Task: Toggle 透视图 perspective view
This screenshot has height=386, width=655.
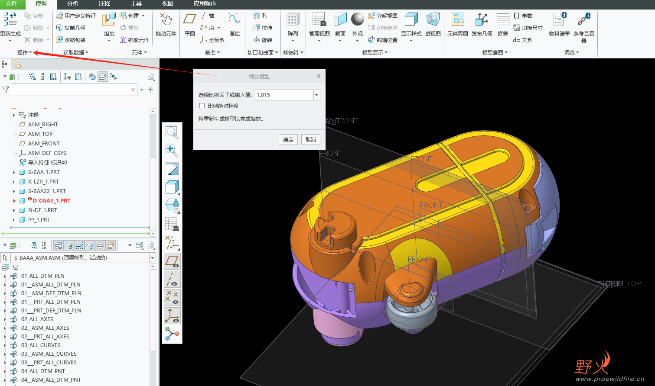Action: point(433,19)
